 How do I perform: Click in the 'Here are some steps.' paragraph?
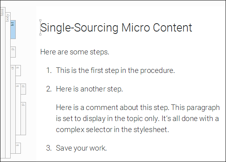point(75,52)
